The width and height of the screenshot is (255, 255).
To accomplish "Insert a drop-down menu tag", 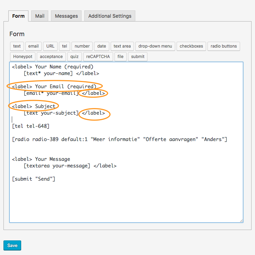I will tap(155, 46).
